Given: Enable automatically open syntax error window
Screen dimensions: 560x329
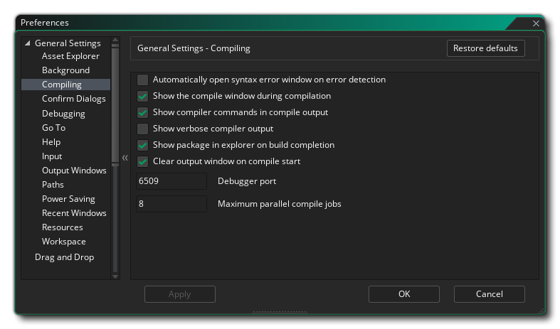Looking at the screenshot, I should click(142, 80).
